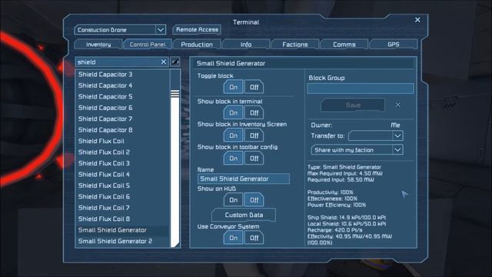Viewport: 492px width, 277px height.
Task: Select Shield Capacitor 8 in list
Action: tap(122, 130)
